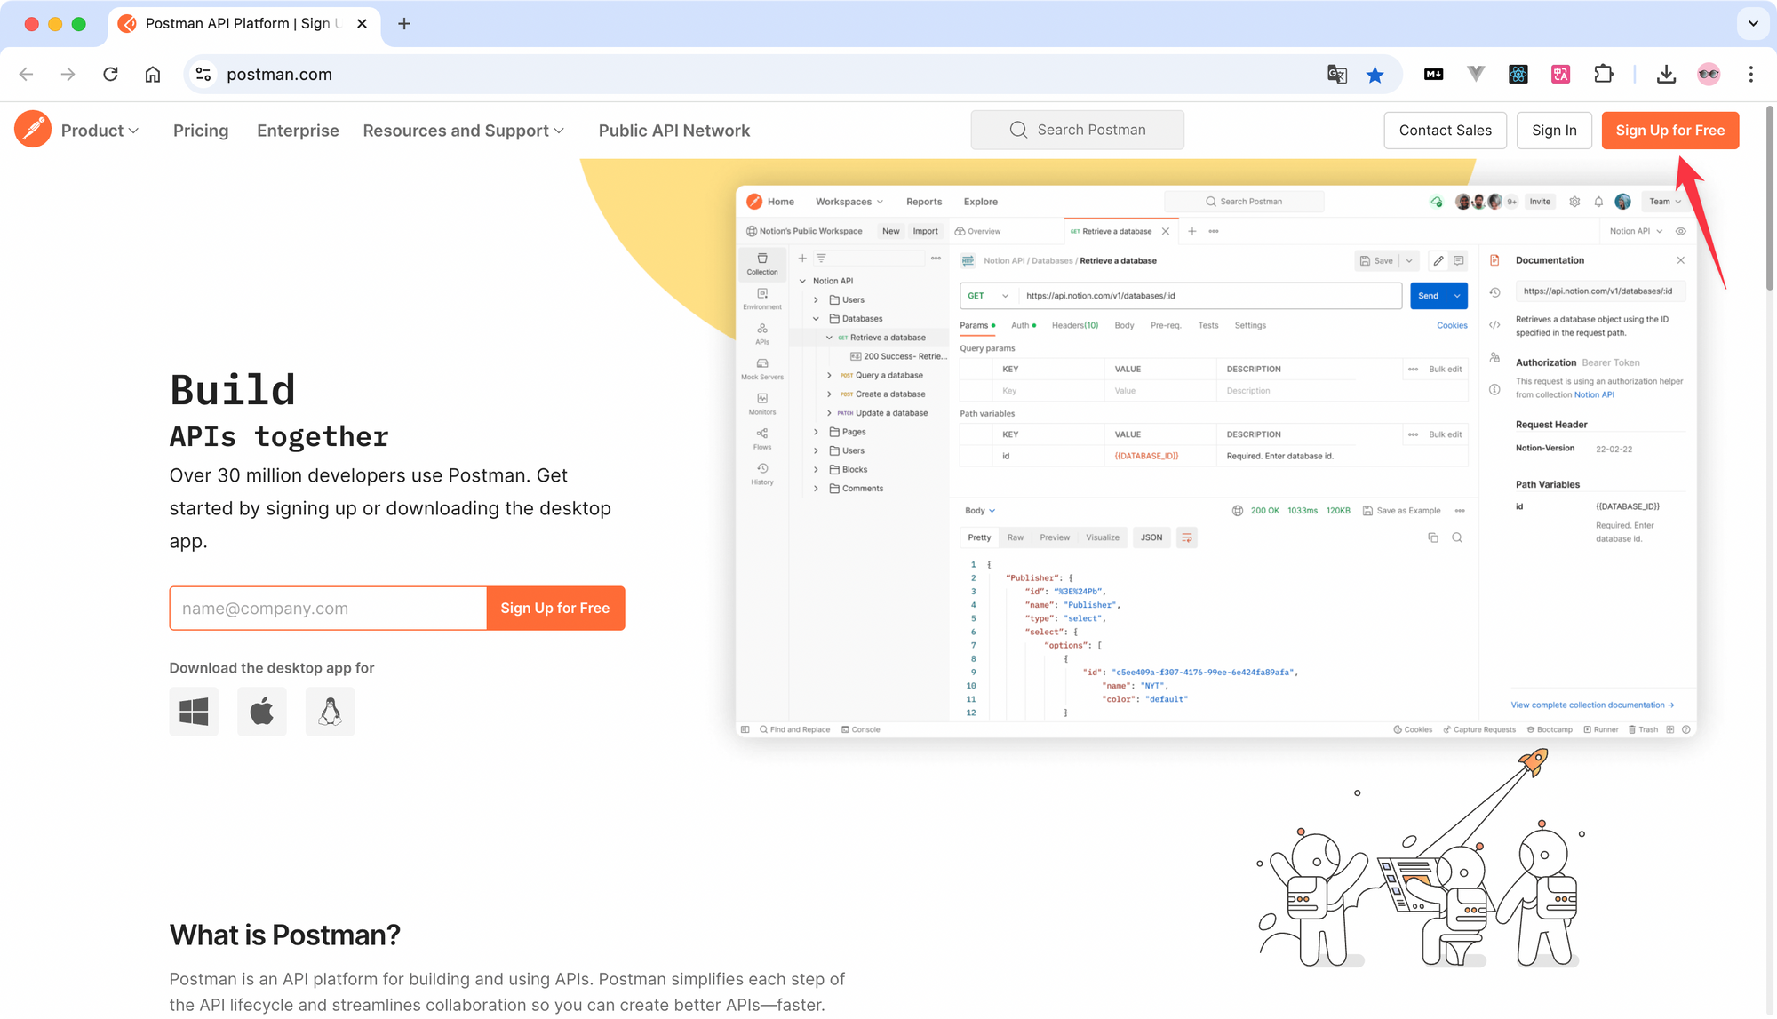Open the Google Translate icon in address bar
Image resolution: width=1777 pixels, height=1019 pixels.
(1336, 75)
